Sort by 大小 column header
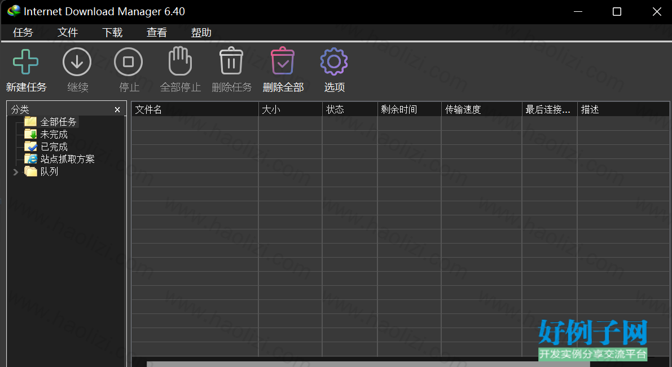 (290, 109)
